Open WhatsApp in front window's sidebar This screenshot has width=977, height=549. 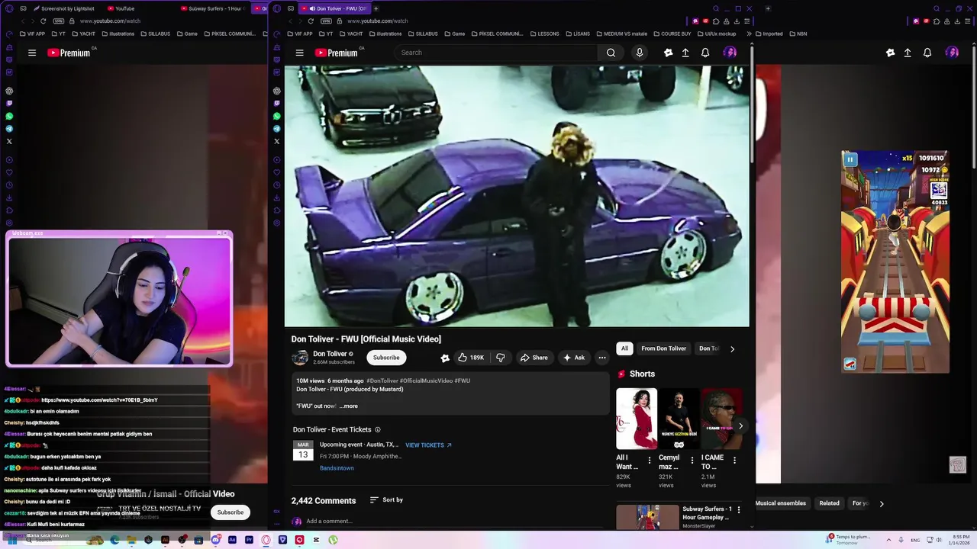pyautogui.click(x=276, y=116)
